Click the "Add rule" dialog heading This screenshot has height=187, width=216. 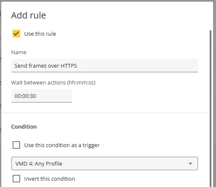click(29, 15)
